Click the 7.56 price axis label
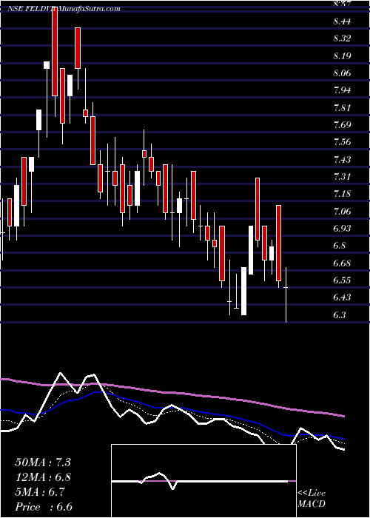This screenshot has width=370, height=518. [x=342, y=142]
